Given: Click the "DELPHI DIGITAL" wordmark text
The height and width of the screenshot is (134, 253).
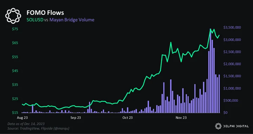Looking at the screenshot, I should [x=236, y=126].
